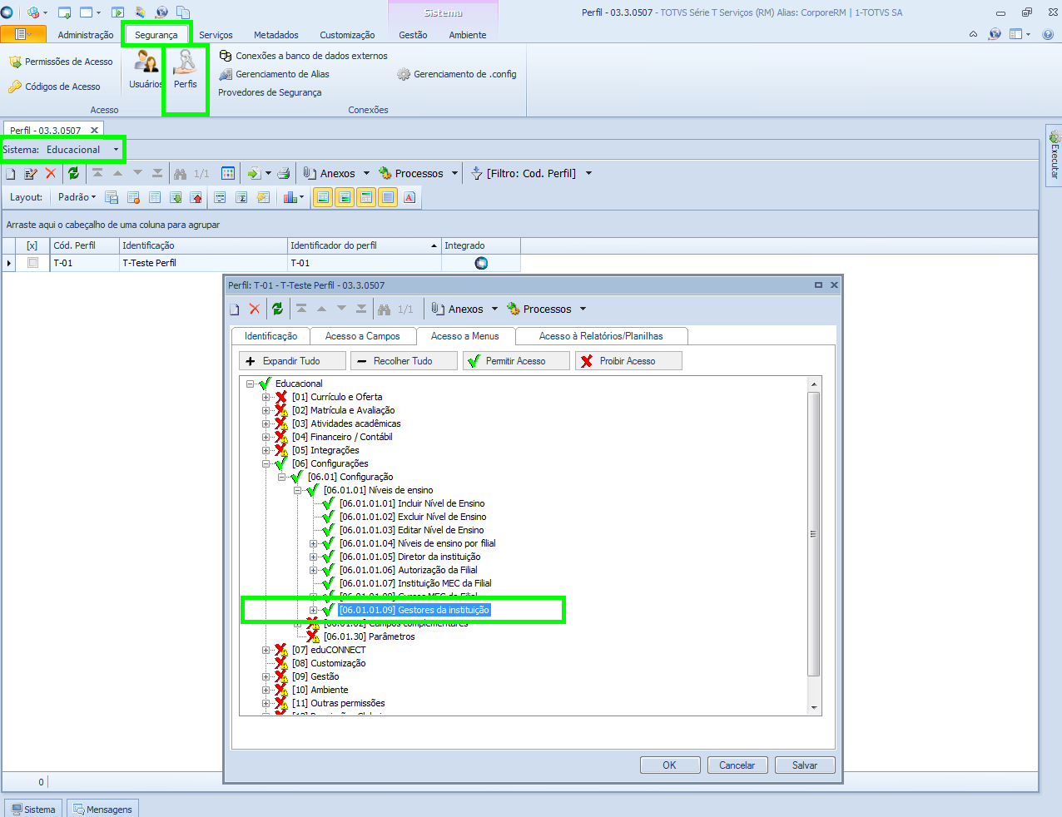Click the tree scrollbar up arrow
1062x817 pixels.
point(814,384)
